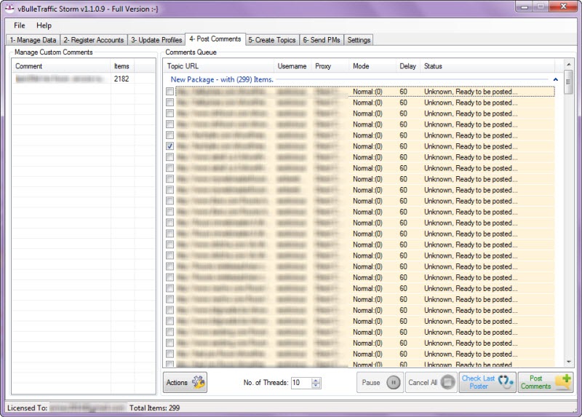Collapse the New Package group
Image resolution: width=582 pixels, height=417 pixels.
tap(556, 79)
